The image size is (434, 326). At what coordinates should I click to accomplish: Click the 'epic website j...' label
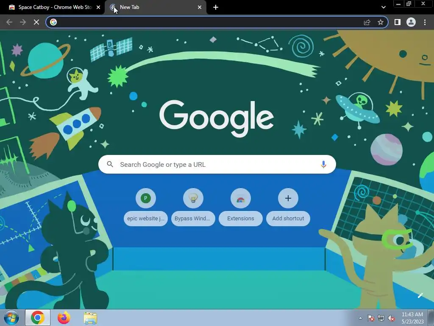pos(146,219)
